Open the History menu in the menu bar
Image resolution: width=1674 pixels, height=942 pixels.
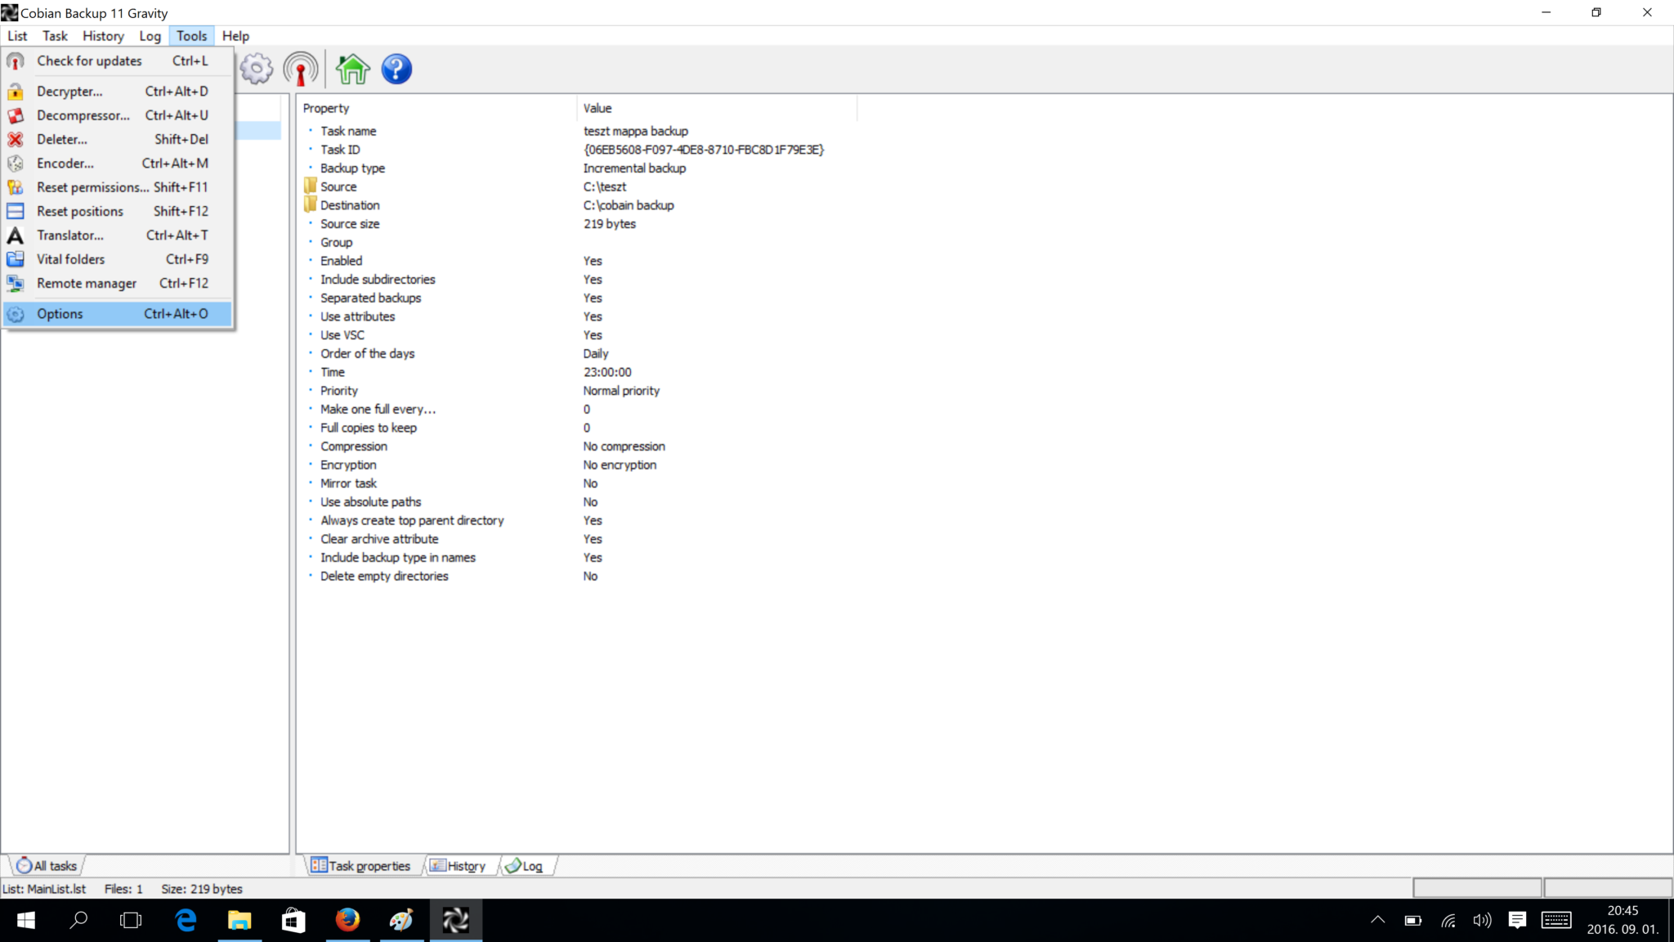click(x=103, y=35)
